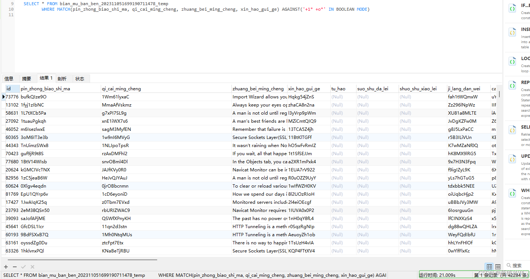Select cell oiUqbcHjp2
Screen dimensions: 530x279
tap(468, 194)
